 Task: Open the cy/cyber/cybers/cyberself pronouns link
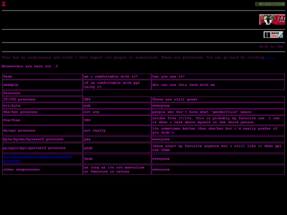point(38,159)
